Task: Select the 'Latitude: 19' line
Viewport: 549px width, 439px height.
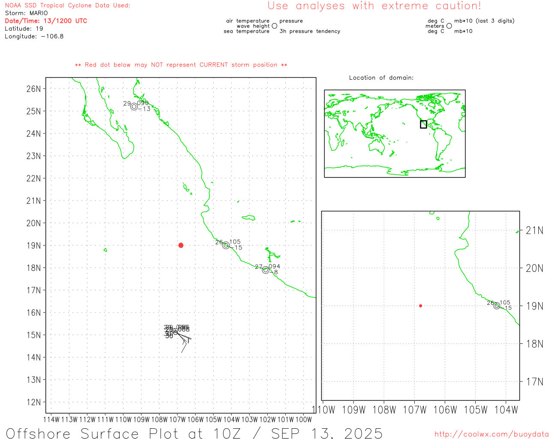Action: click(x=24, y=29)
